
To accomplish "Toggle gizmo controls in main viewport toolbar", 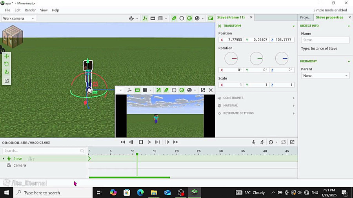I will coord(145,18).
